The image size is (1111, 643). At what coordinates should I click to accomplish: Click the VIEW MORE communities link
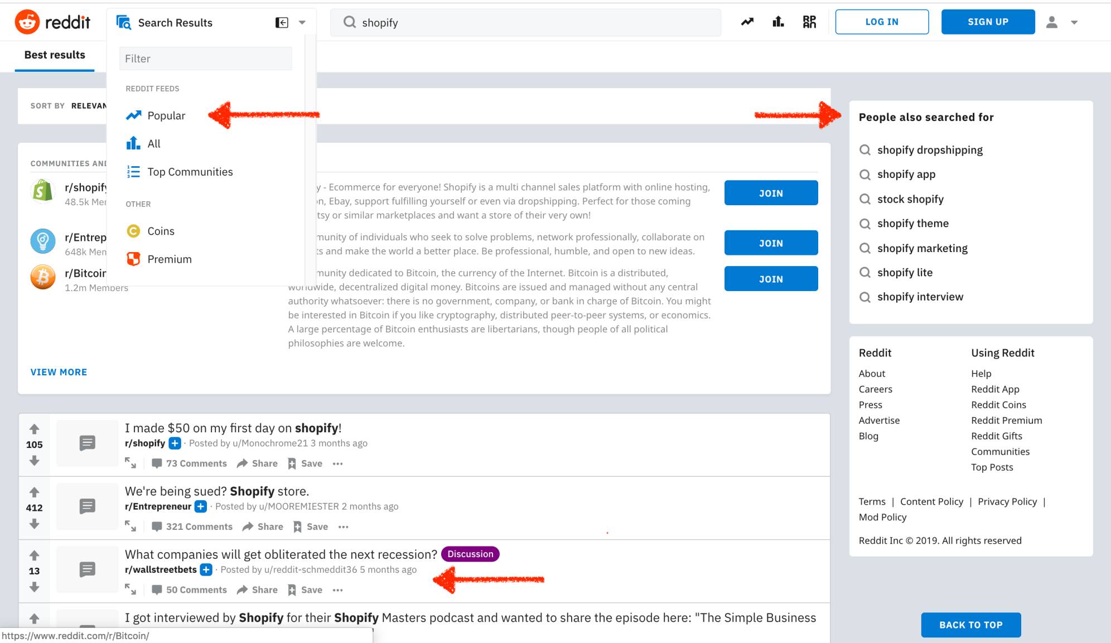pyautogui.click(x=59, y=372)
